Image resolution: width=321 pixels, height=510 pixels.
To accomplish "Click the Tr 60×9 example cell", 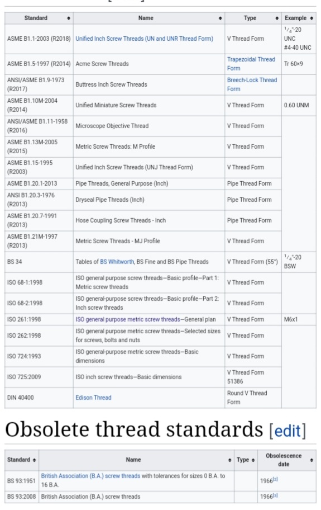I will click(299, 64).
